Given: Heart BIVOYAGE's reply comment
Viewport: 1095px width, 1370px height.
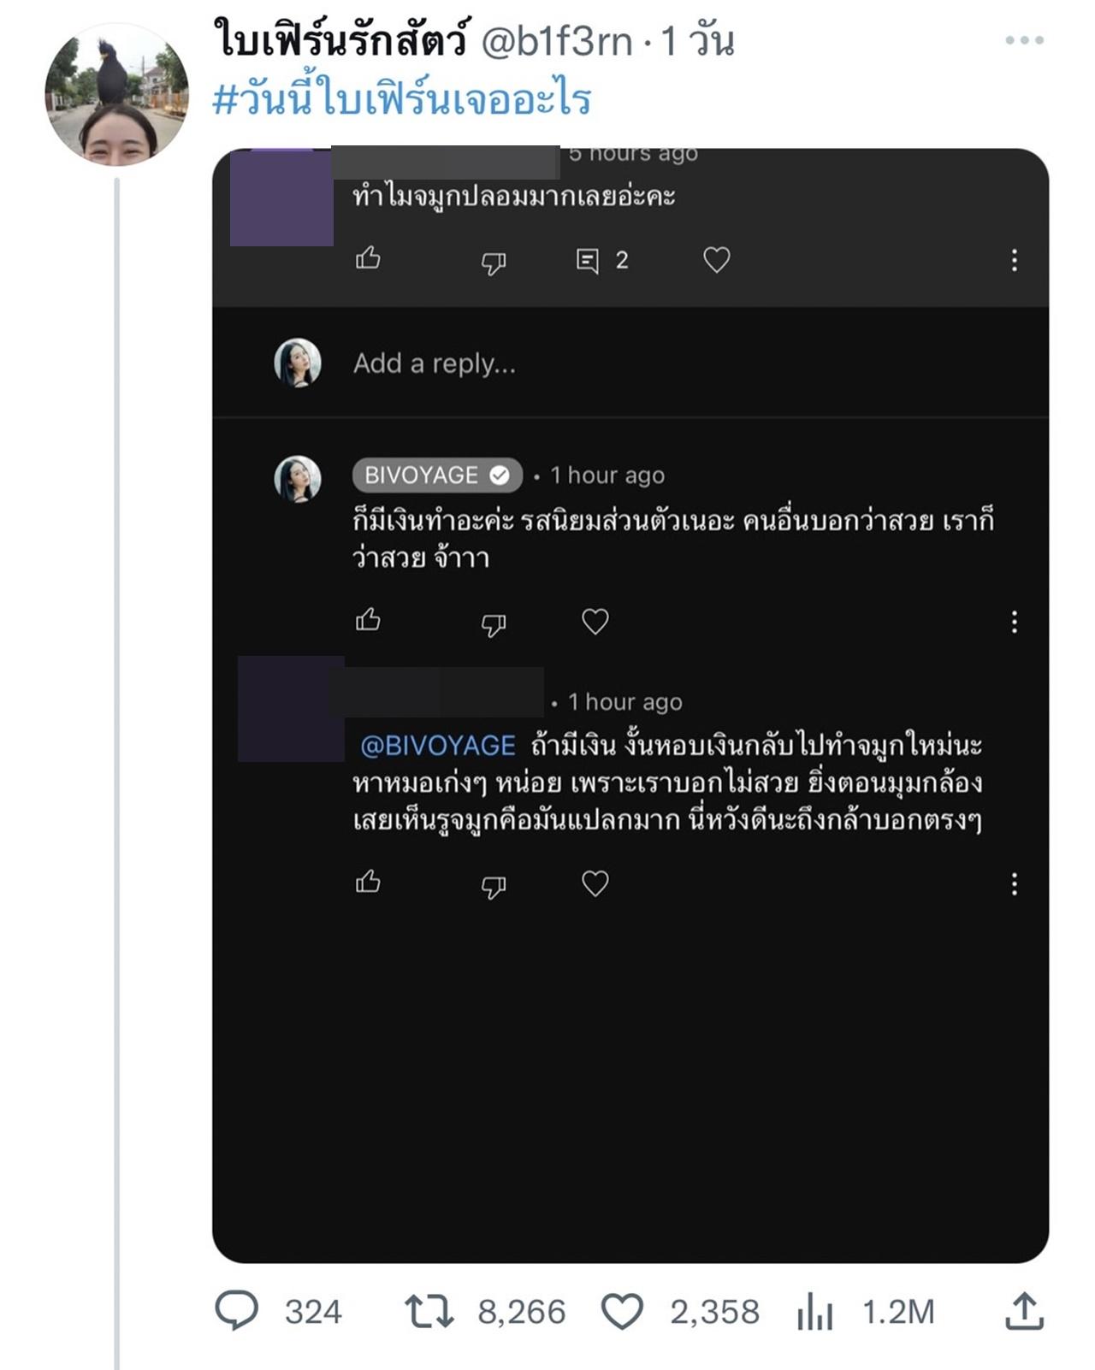Looking at the screenshot, I should pyautogui.click(x=595, y=621).
